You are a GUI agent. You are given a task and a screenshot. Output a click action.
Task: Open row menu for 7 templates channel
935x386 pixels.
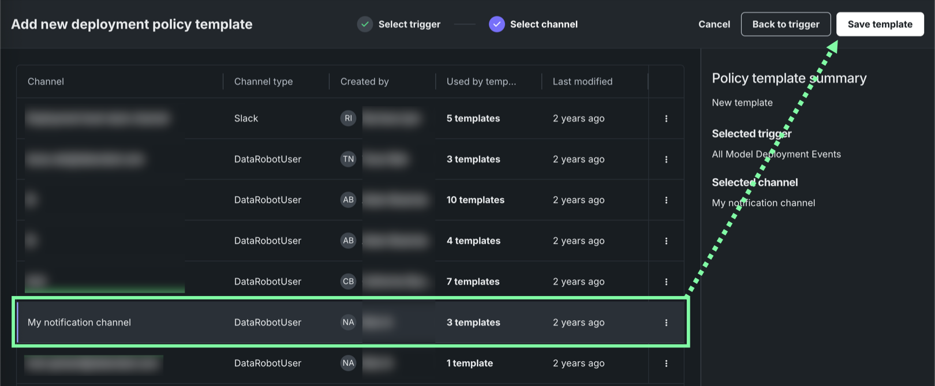(666, 282)
